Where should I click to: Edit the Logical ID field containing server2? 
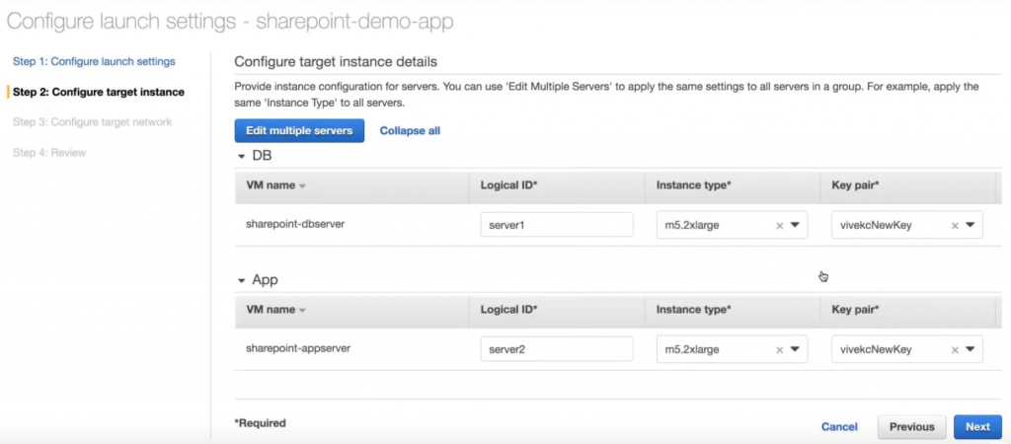(557, 349)
